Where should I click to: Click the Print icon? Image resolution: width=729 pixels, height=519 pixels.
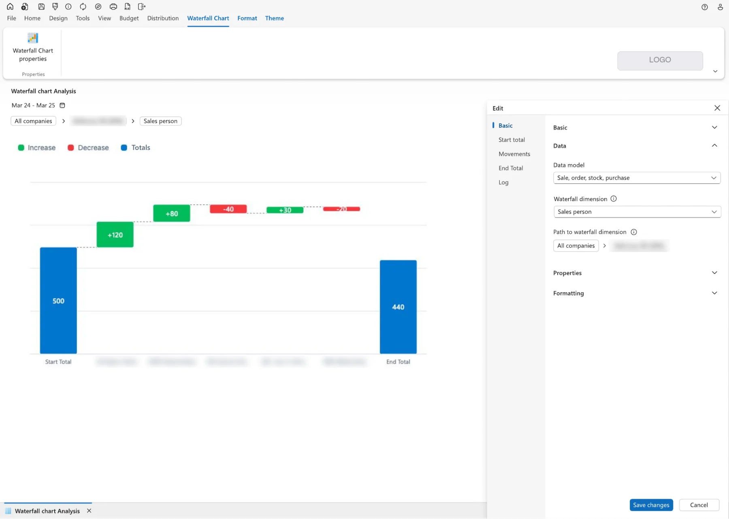coord(113,6)
